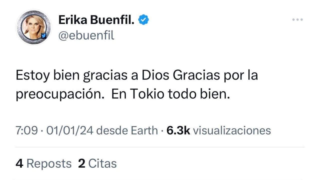Click the timestamp 7:09 · 01/01/24
Screen dimensions: 320x180
55,130
